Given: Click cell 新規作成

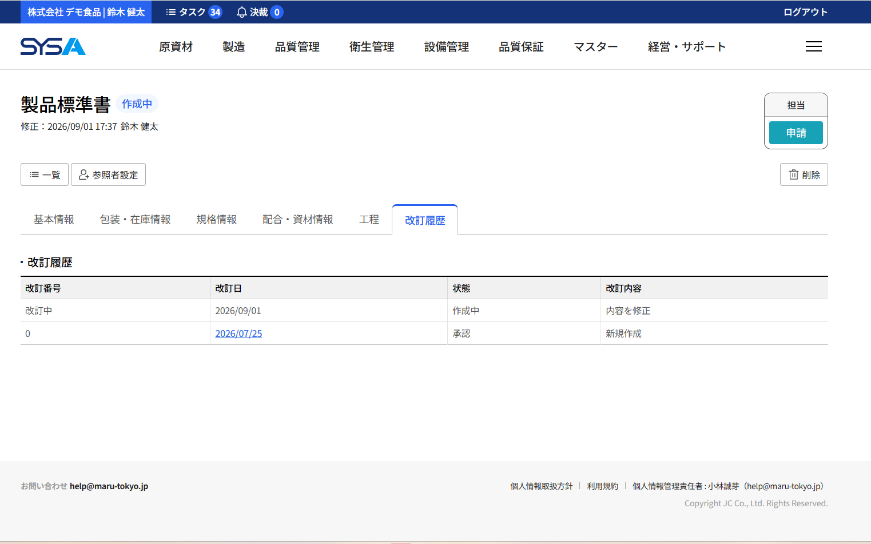Looking at the screenshot, I should (x=714, y=333).
